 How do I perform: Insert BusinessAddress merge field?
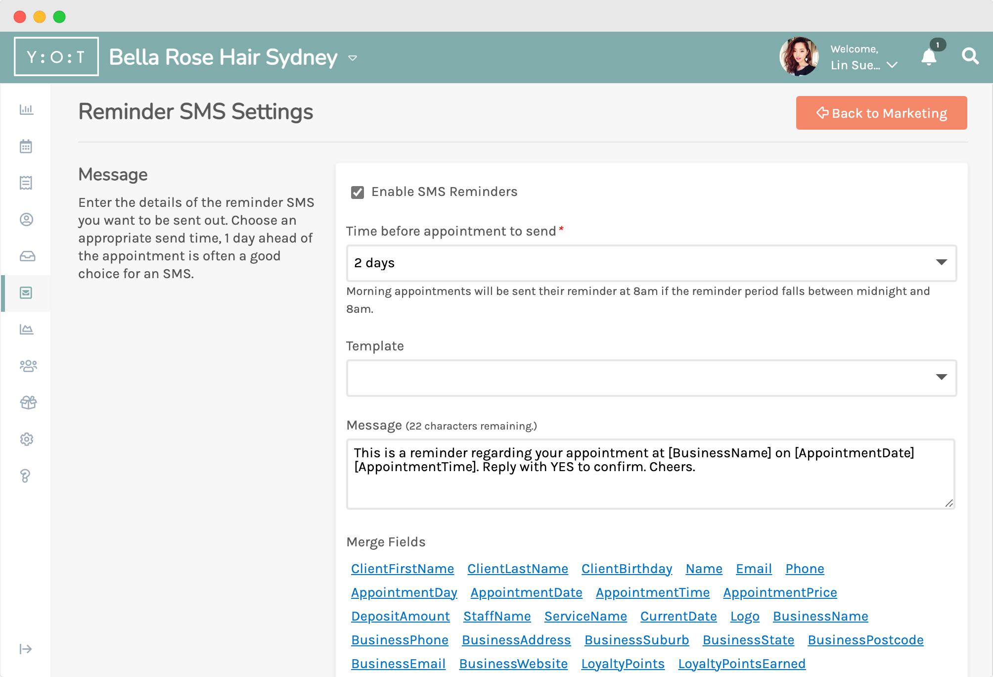tap(516, 640)
